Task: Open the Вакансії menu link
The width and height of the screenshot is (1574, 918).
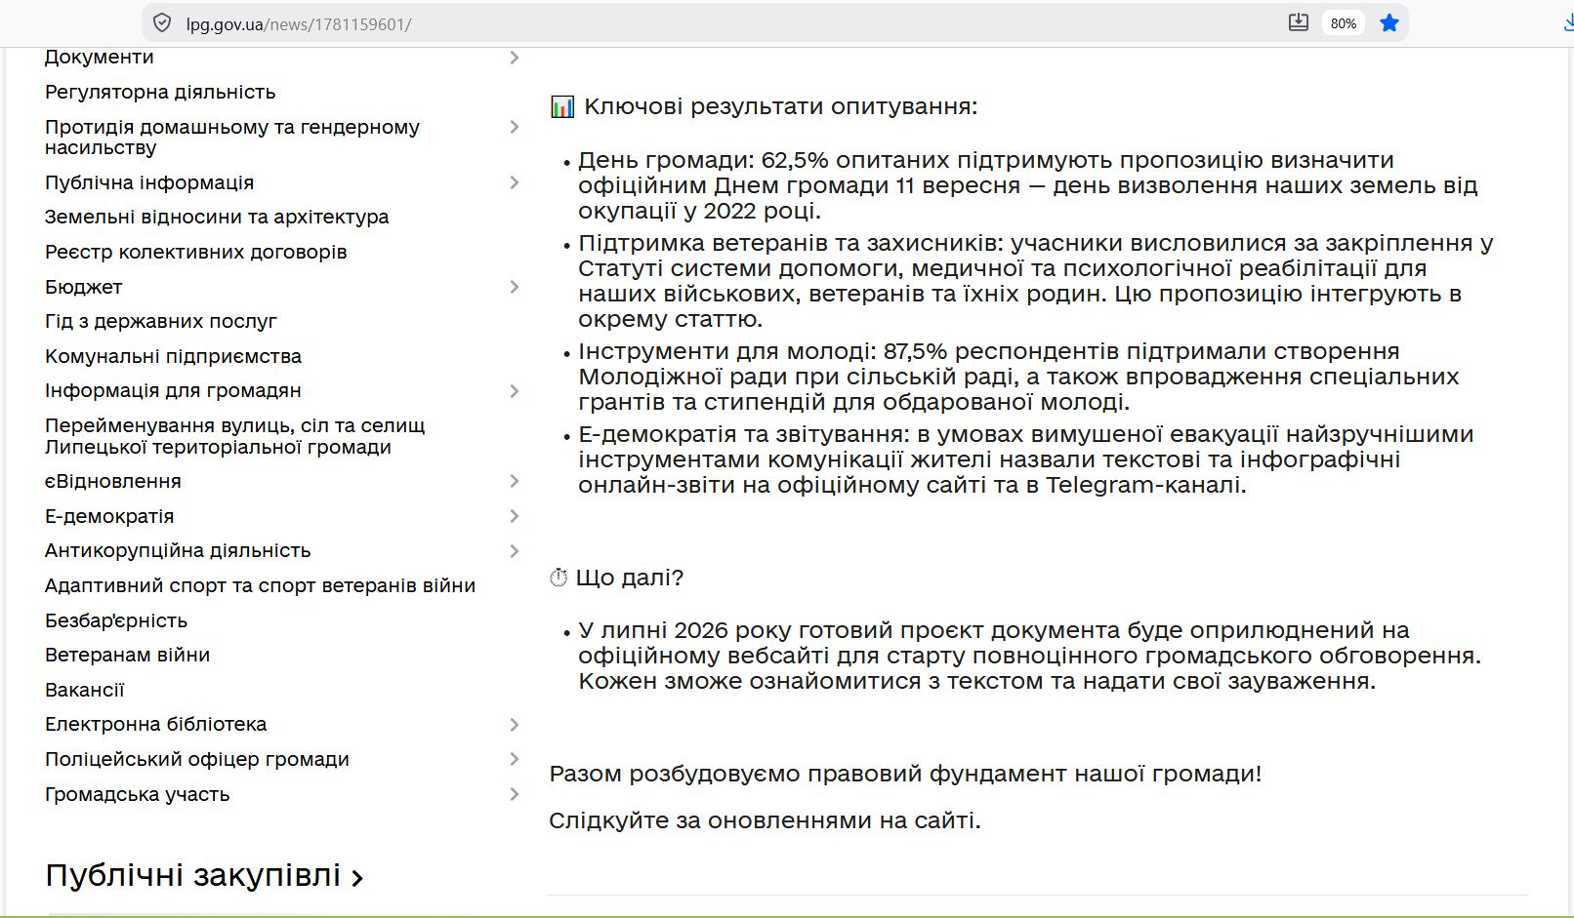Action: pos(85,690)
